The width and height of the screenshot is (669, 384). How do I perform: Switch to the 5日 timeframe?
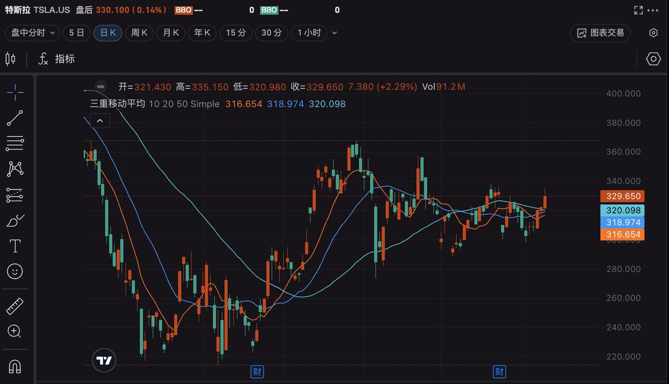76,33
